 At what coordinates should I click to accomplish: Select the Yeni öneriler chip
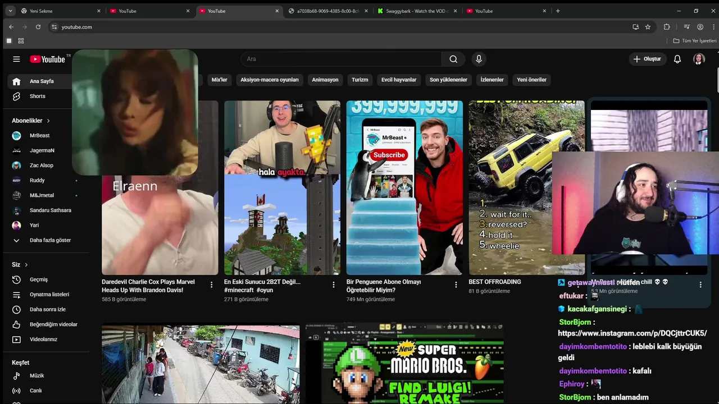(531, 80)
